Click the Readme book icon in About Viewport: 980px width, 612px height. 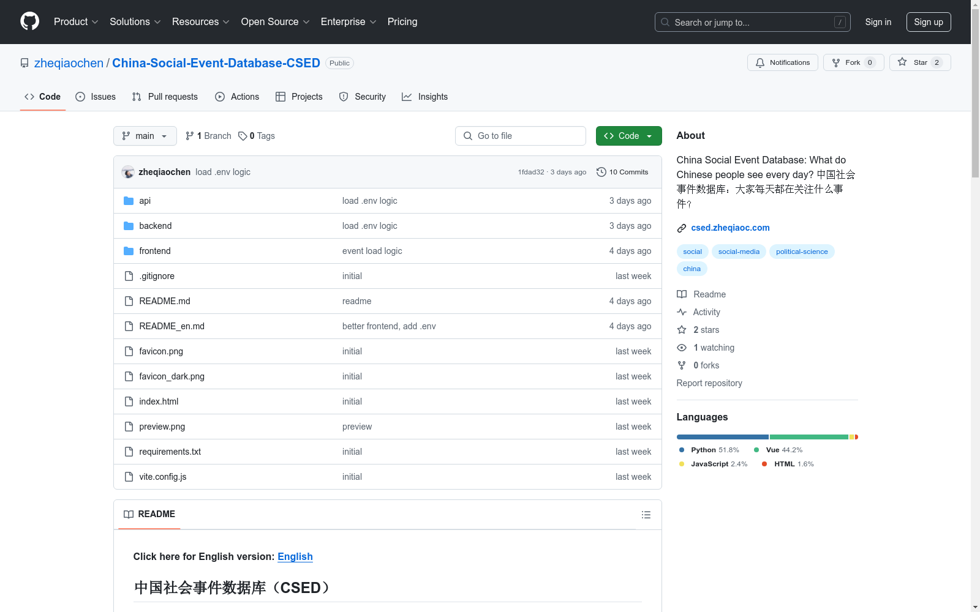click(x=682, y=294)
